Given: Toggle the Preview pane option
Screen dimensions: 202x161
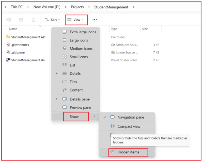Looking at the screenshot, I should point(76,108).
